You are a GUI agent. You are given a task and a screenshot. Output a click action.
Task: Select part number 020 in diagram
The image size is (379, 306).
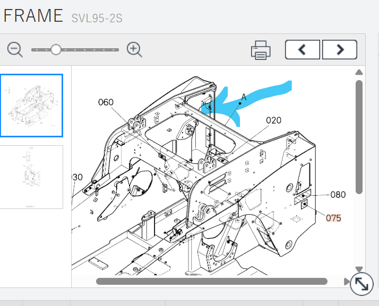(x=273, y=120)
